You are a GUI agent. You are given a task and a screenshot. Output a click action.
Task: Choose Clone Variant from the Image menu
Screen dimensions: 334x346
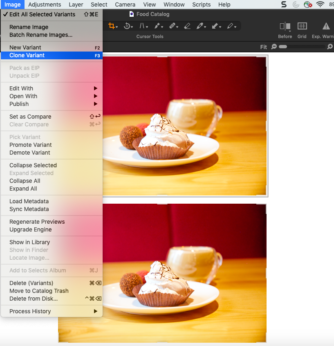[52, 55]
